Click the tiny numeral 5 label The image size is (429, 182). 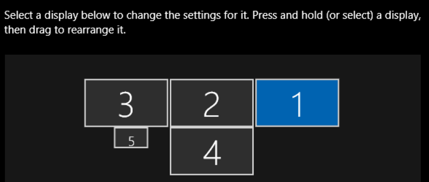coord(131,141)
